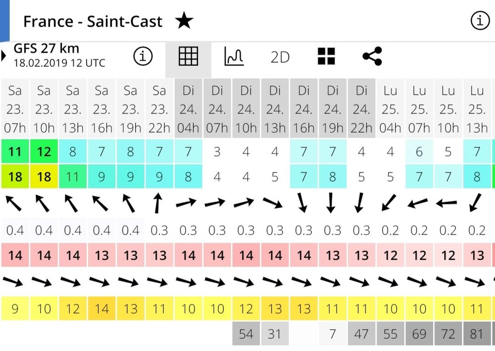Image resolution: width=495 pixels, height=351 pixels.
Task: Open the four-tile widgets view
Action: click(x=326, y=56)
